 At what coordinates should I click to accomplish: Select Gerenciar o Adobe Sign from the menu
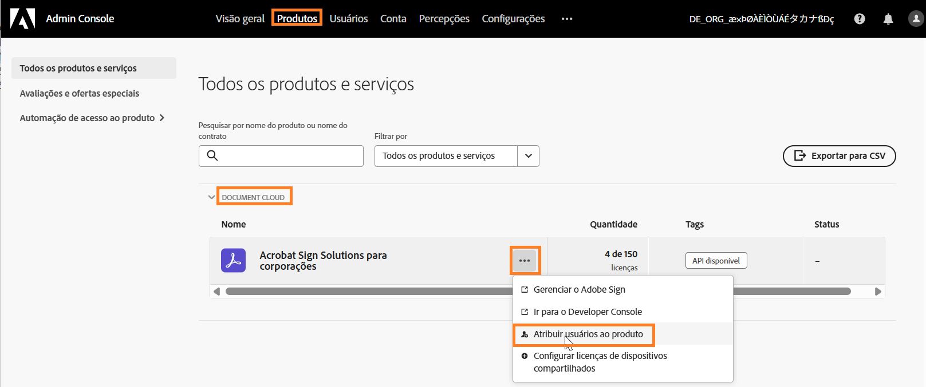[578, 289]
